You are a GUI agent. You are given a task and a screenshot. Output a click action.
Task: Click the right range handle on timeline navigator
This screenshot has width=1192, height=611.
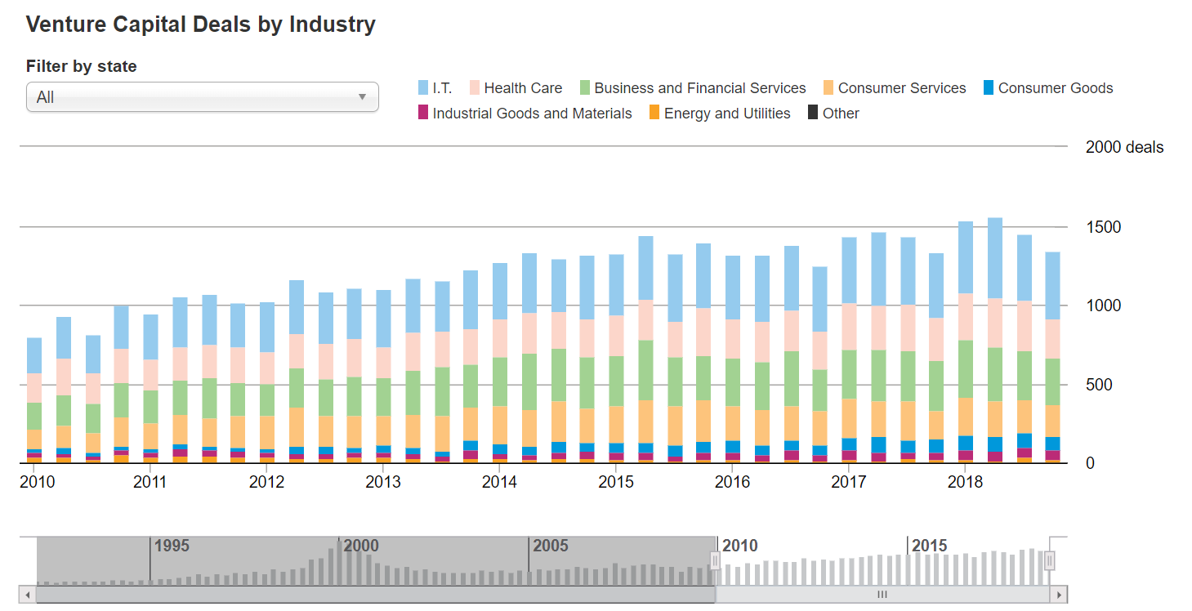(1050, 560)
